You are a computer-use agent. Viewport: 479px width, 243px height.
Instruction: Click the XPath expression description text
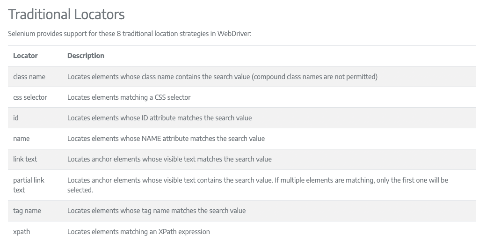tap(138, 232)
